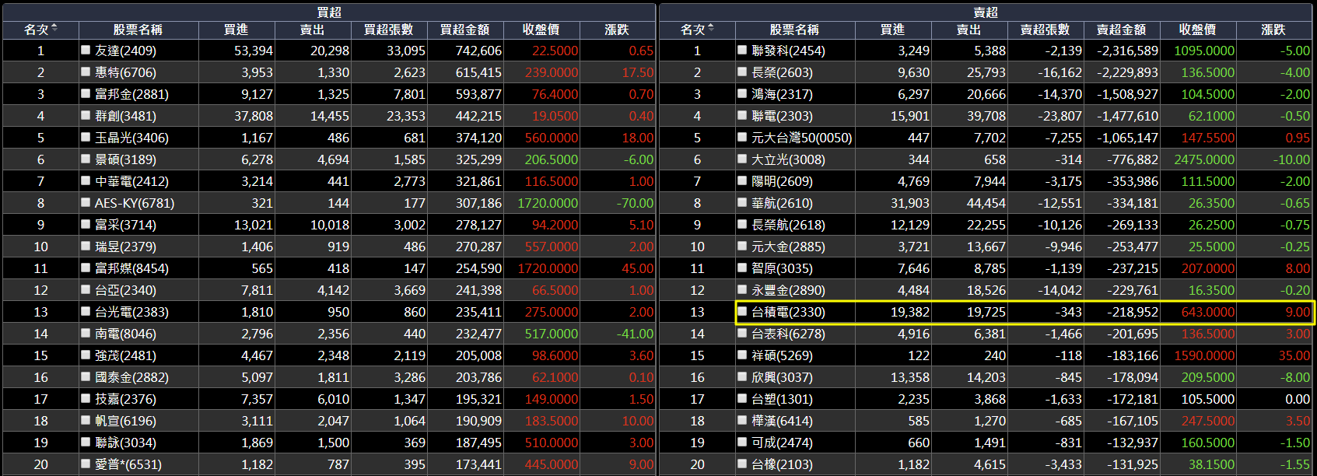Click stock name 富采(3714)
1317x476 pixels.
click(125, 225)
